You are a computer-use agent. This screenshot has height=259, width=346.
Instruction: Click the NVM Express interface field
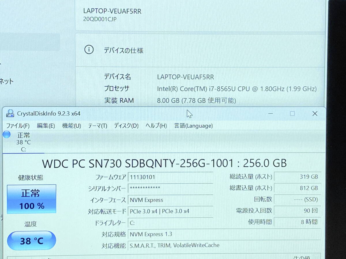pyautogui.click(x=171, y=200)
